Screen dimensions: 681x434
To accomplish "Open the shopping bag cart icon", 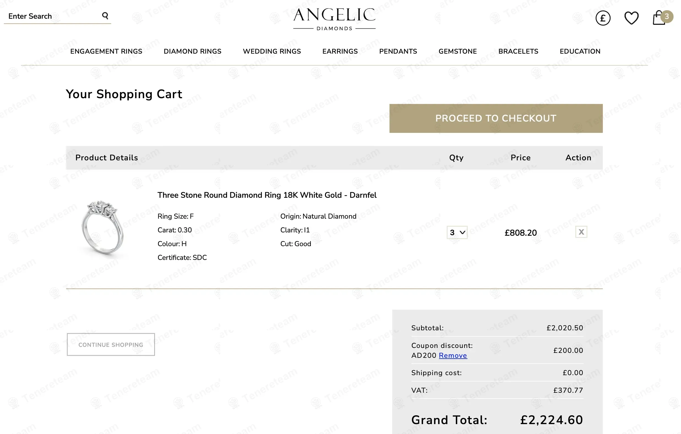I will [x=659, y=18].
